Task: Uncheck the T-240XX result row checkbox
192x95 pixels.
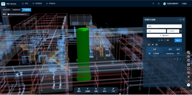Action: [x=149, y=53]
